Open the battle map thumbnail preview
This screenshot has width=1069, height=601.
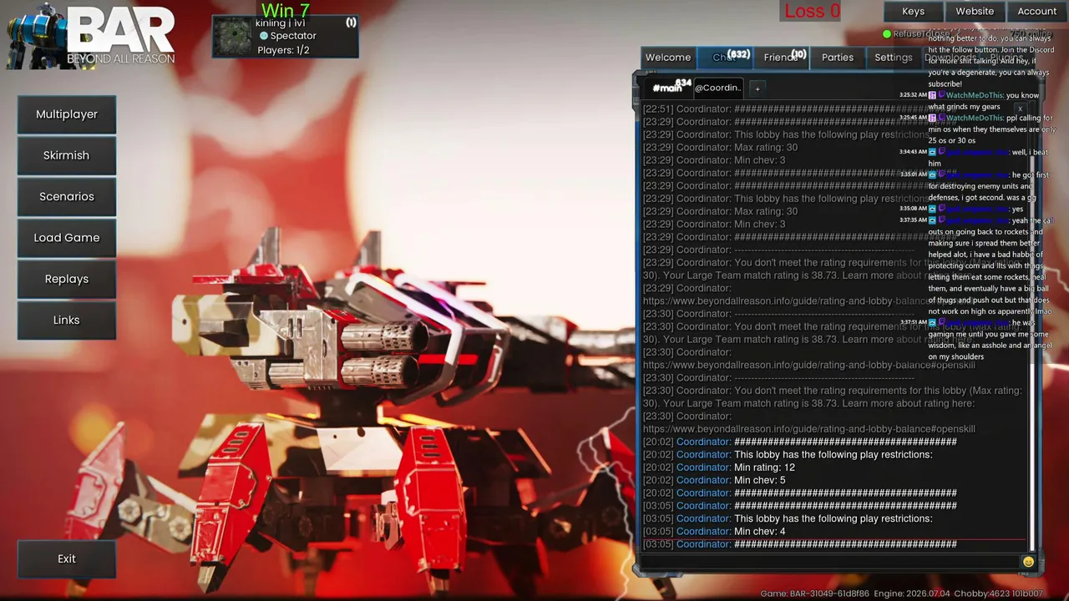point(234,38)
